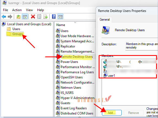Click the Remove button

[134, 113]
